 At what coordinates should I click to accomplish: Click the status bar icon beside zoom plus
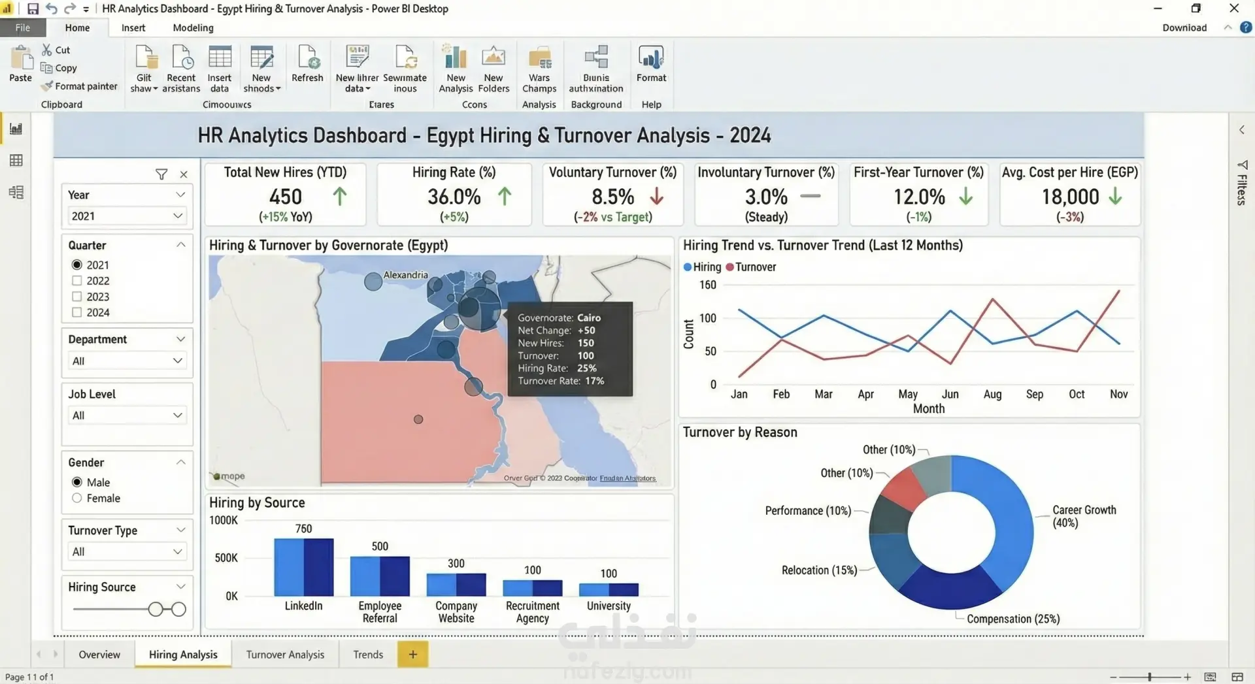pyautogui.click(x=1210, y=677)
